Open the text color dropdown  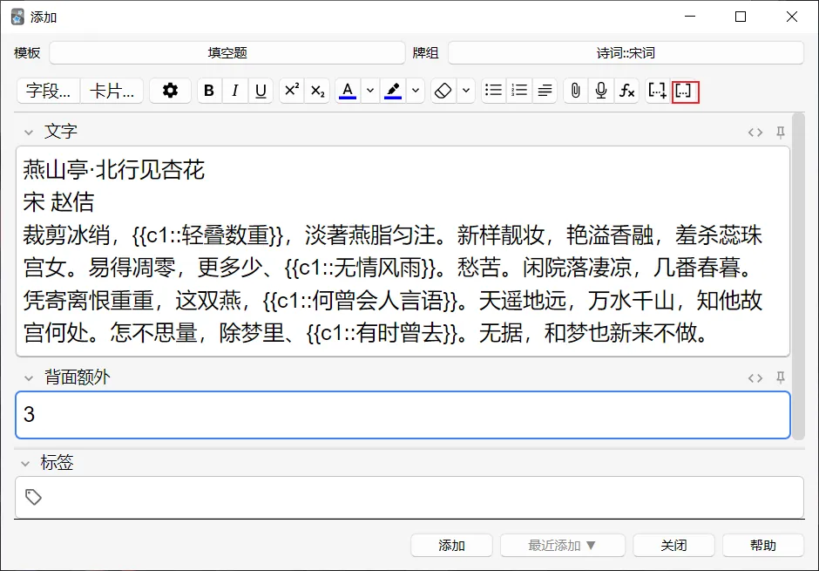click(x=369, y=90)
